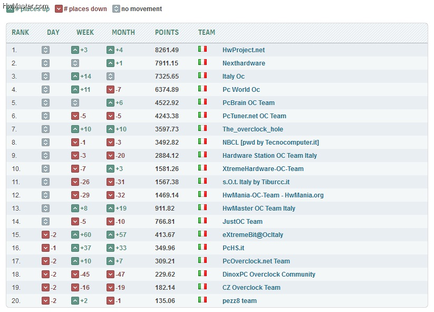The width and height of the screenshot is (434, 312).
Task: Click red -1 day arrow for PcHS.it
Action: click(x=46, y=248)
